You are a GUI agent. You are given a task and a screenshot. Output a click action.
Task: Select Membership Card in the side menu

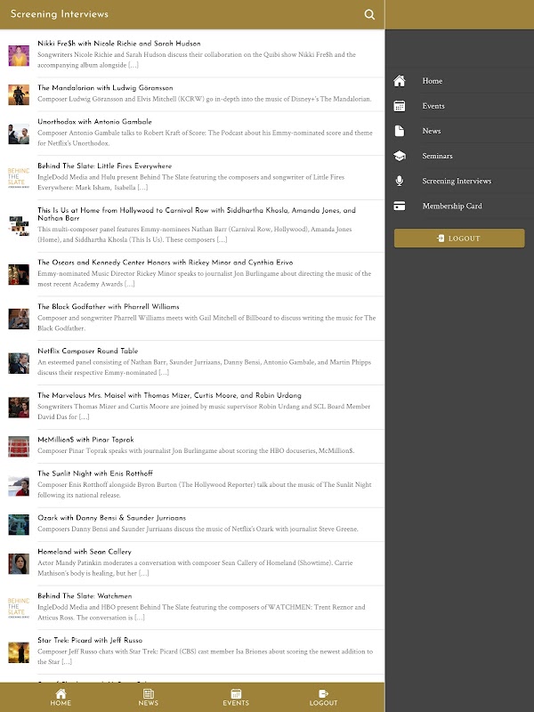[x=459, y=206]
